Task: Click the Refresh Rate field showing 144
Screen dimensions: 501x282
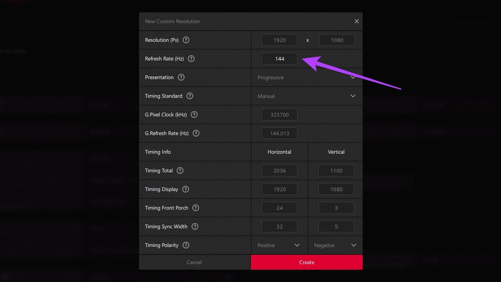Action: pyautogui.click(x=279, y=59)
